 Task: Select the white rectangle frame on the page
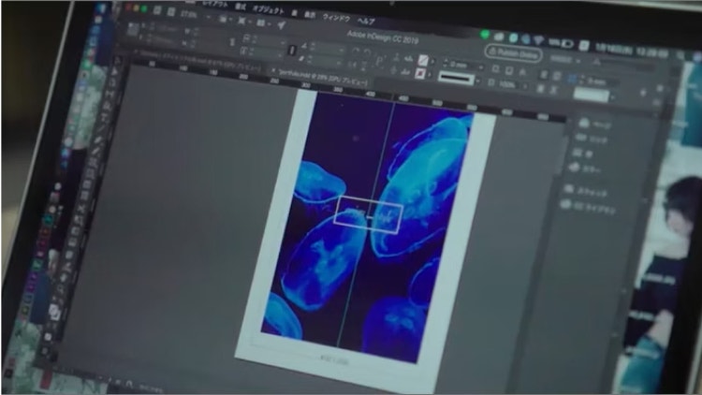click(x=368, y=214)
